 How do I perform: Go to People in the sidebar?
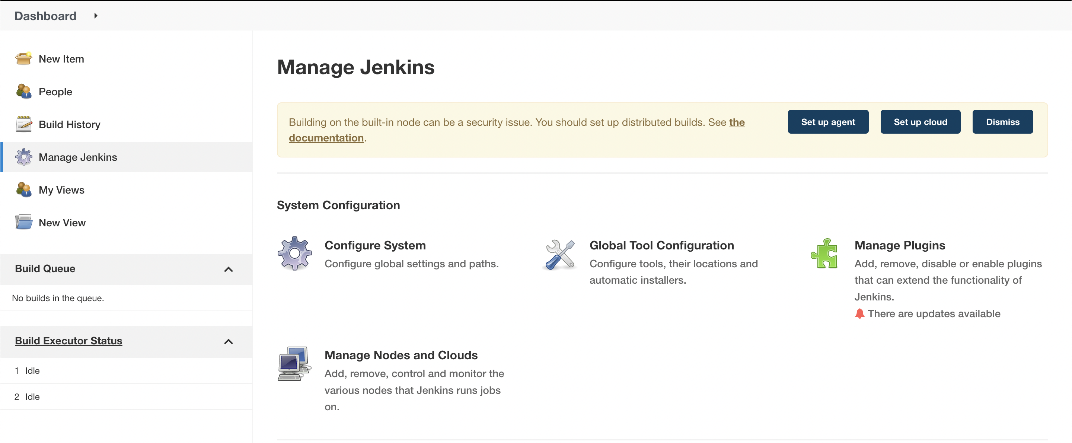click(x=55, y=92)
